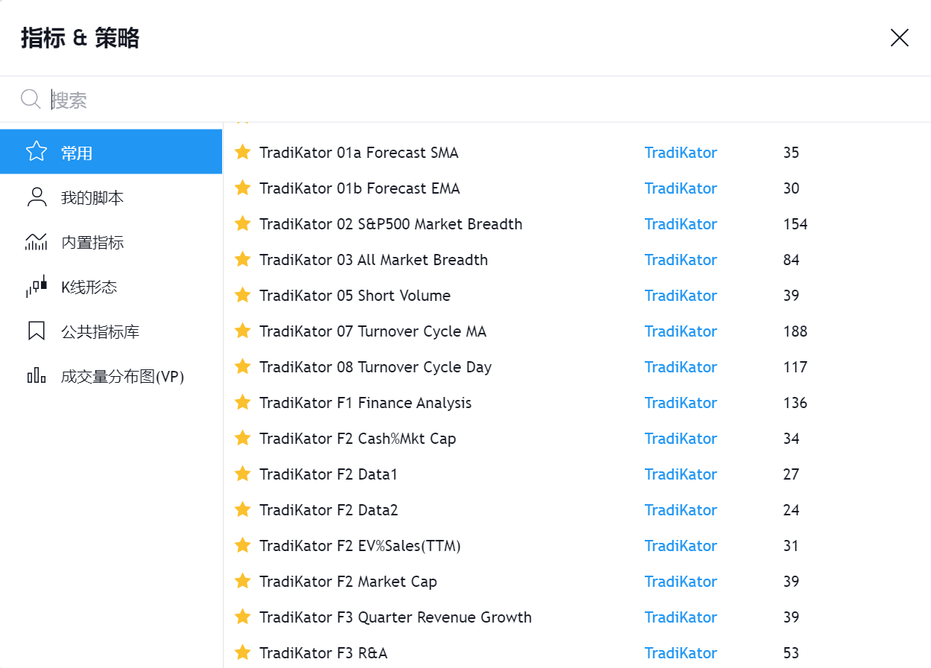Select 我的脚本 person icon

point(36,197)
